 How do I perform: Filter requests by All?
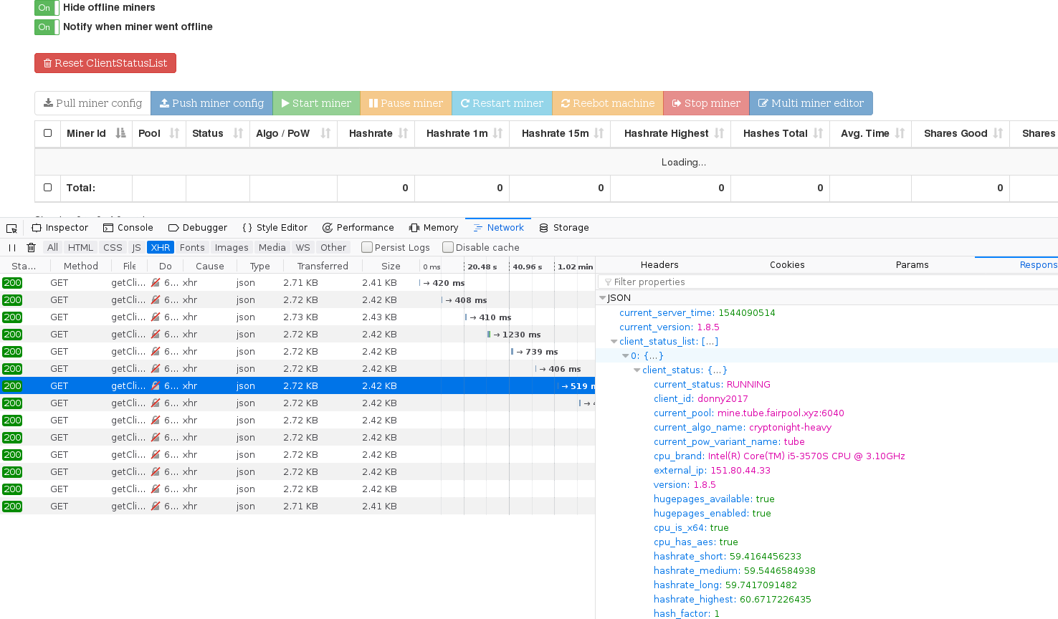coord(52,248)
